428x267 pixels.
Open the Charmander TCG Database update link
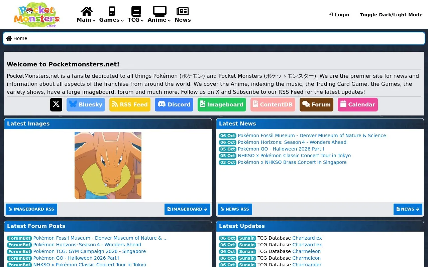[x=307, y=265]
